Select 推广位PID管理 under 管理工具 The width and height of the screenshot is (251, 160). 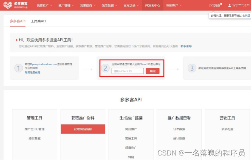(x=35, y=129)
